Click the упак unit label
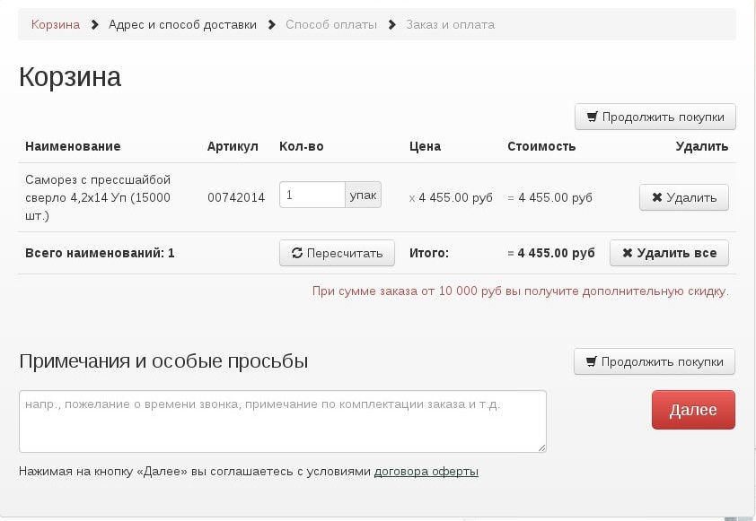This screenshot has height=521, width=756. pos(364,195)
